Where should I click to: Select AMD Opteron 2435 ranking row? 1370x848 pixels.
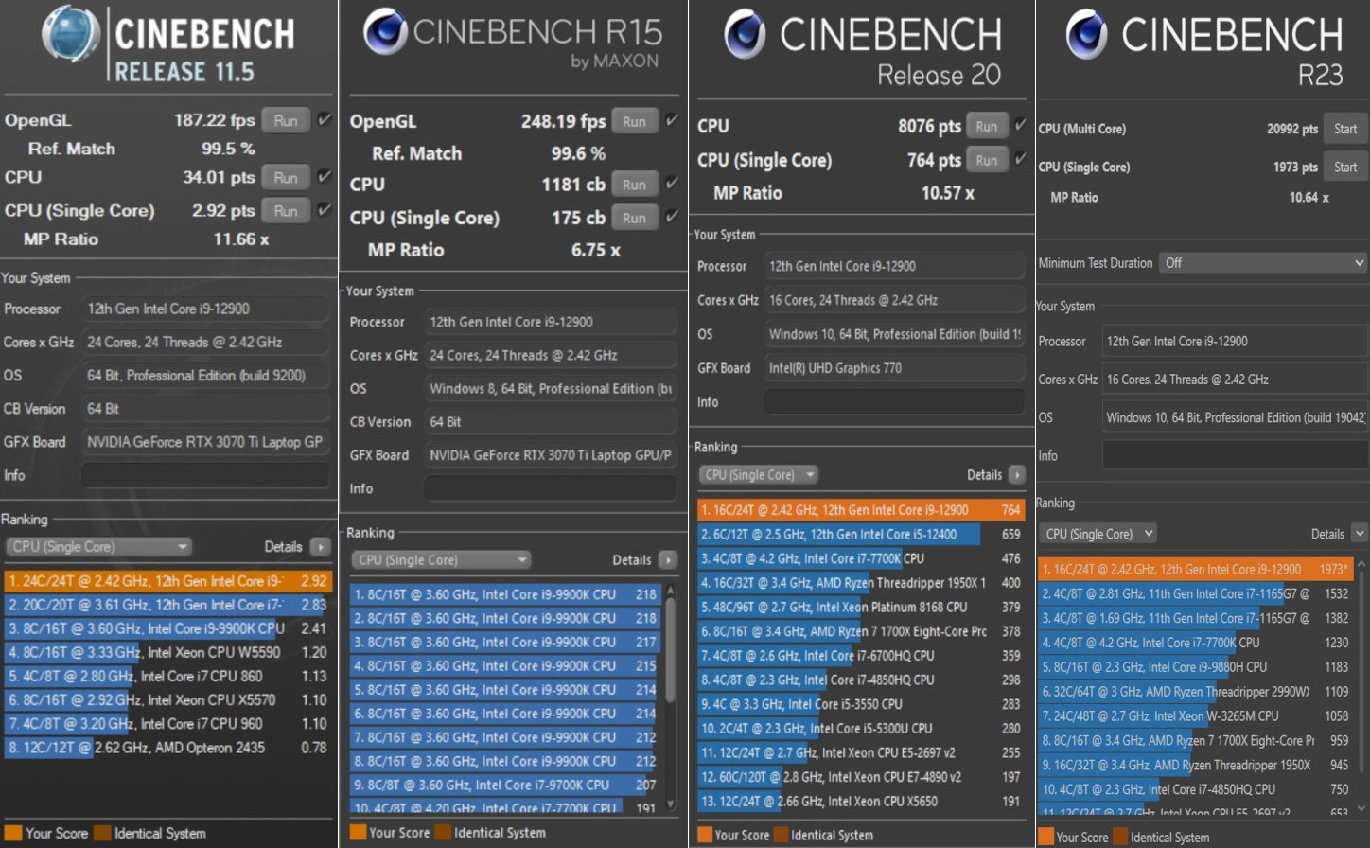(x=167, y=748)
